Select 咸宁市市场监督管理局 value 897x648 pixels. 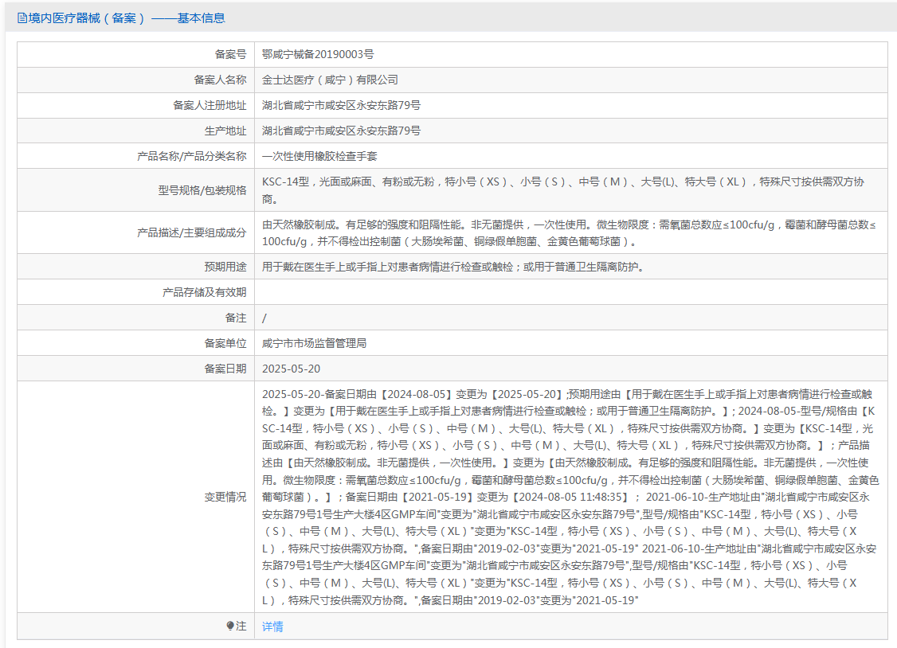tap(314, 343)
